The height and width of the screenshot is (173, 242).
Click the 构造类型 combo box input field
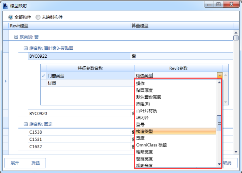click(x=176, y=75)
